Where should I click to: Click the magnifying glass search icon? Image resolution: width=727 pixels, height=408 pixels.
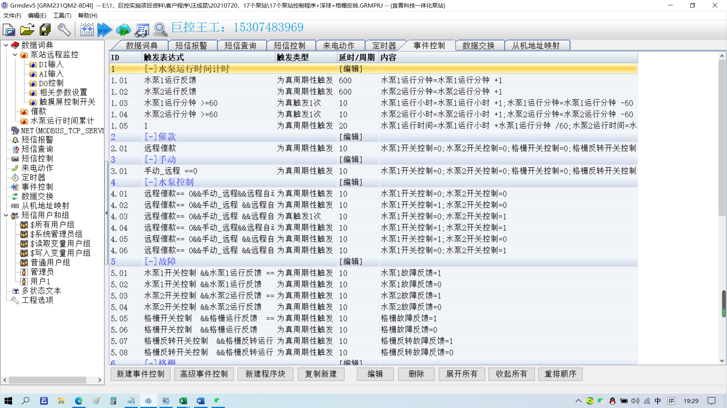(x=160, y=29)
